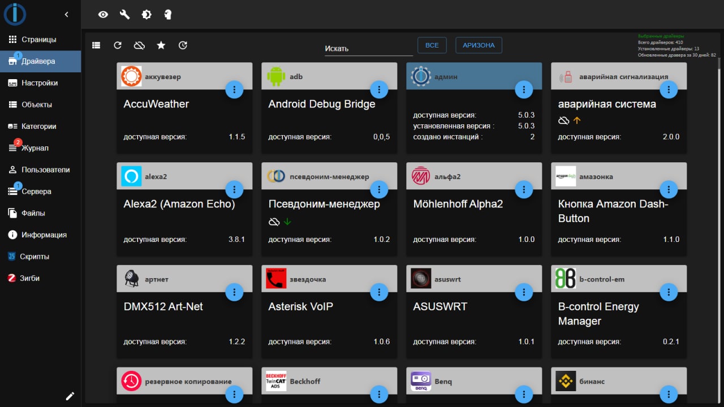Open the админ card options menu
The image size is (724, 407).
[524, 89]
